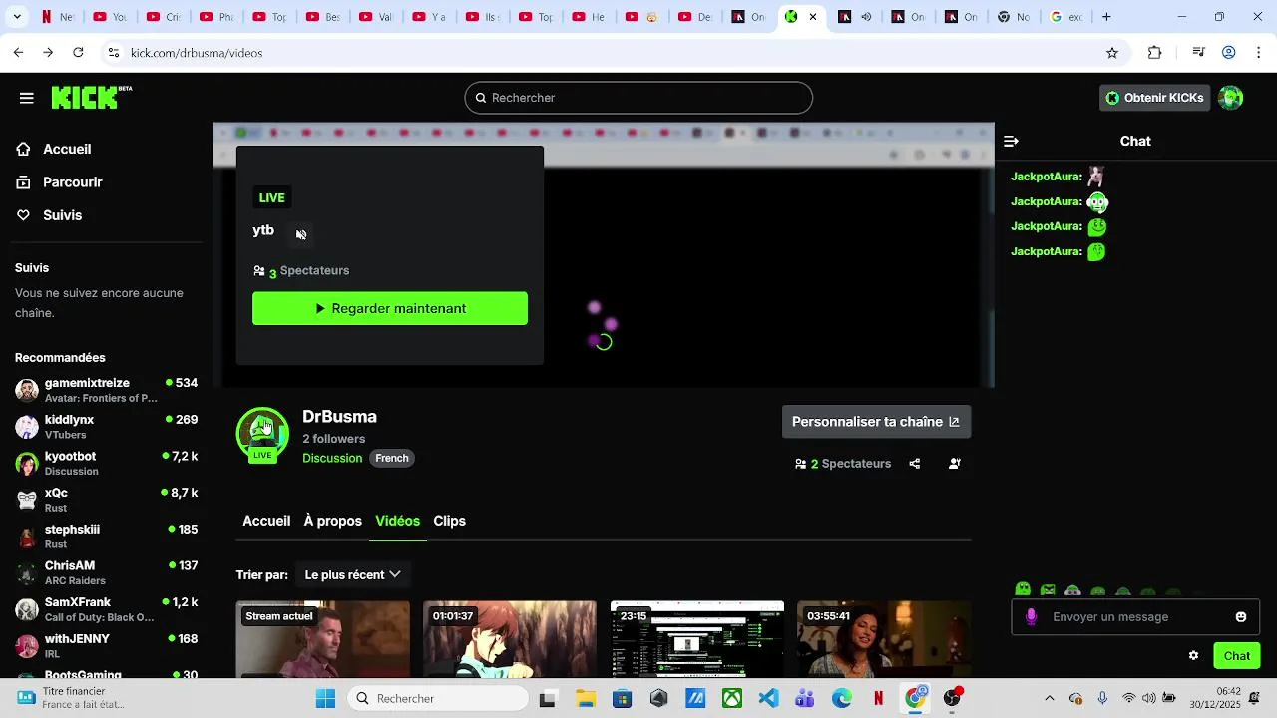View site information icon in address bar

click(114, 53)
